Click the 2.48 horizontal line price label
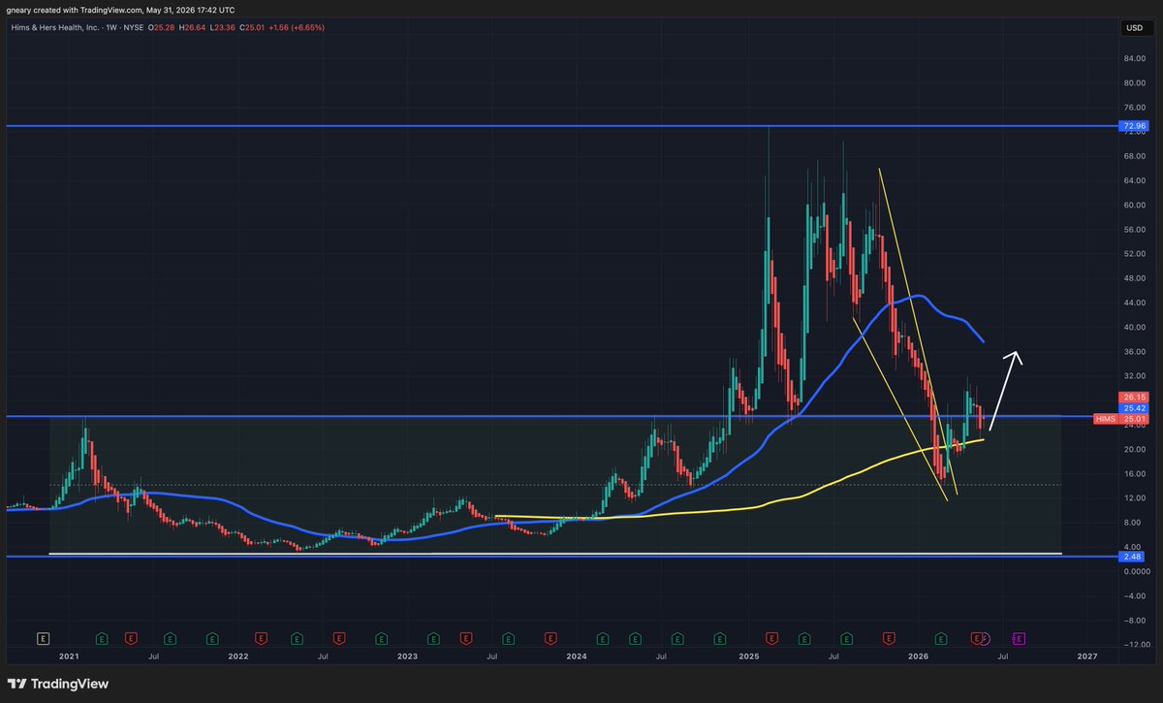The width and height of the screenshot is (1163, 703). pyautogui.click(x=1133, y=557)
